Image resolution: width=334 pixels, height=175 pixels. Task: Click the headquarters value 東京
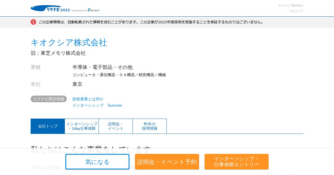pyautogui.click(x=77, y=84)
